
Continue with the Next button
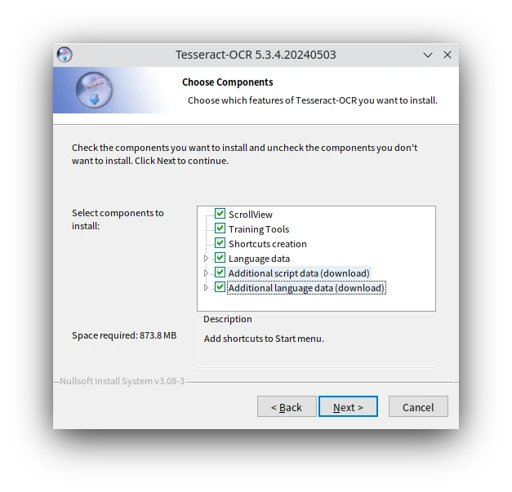tap(348, 406)
